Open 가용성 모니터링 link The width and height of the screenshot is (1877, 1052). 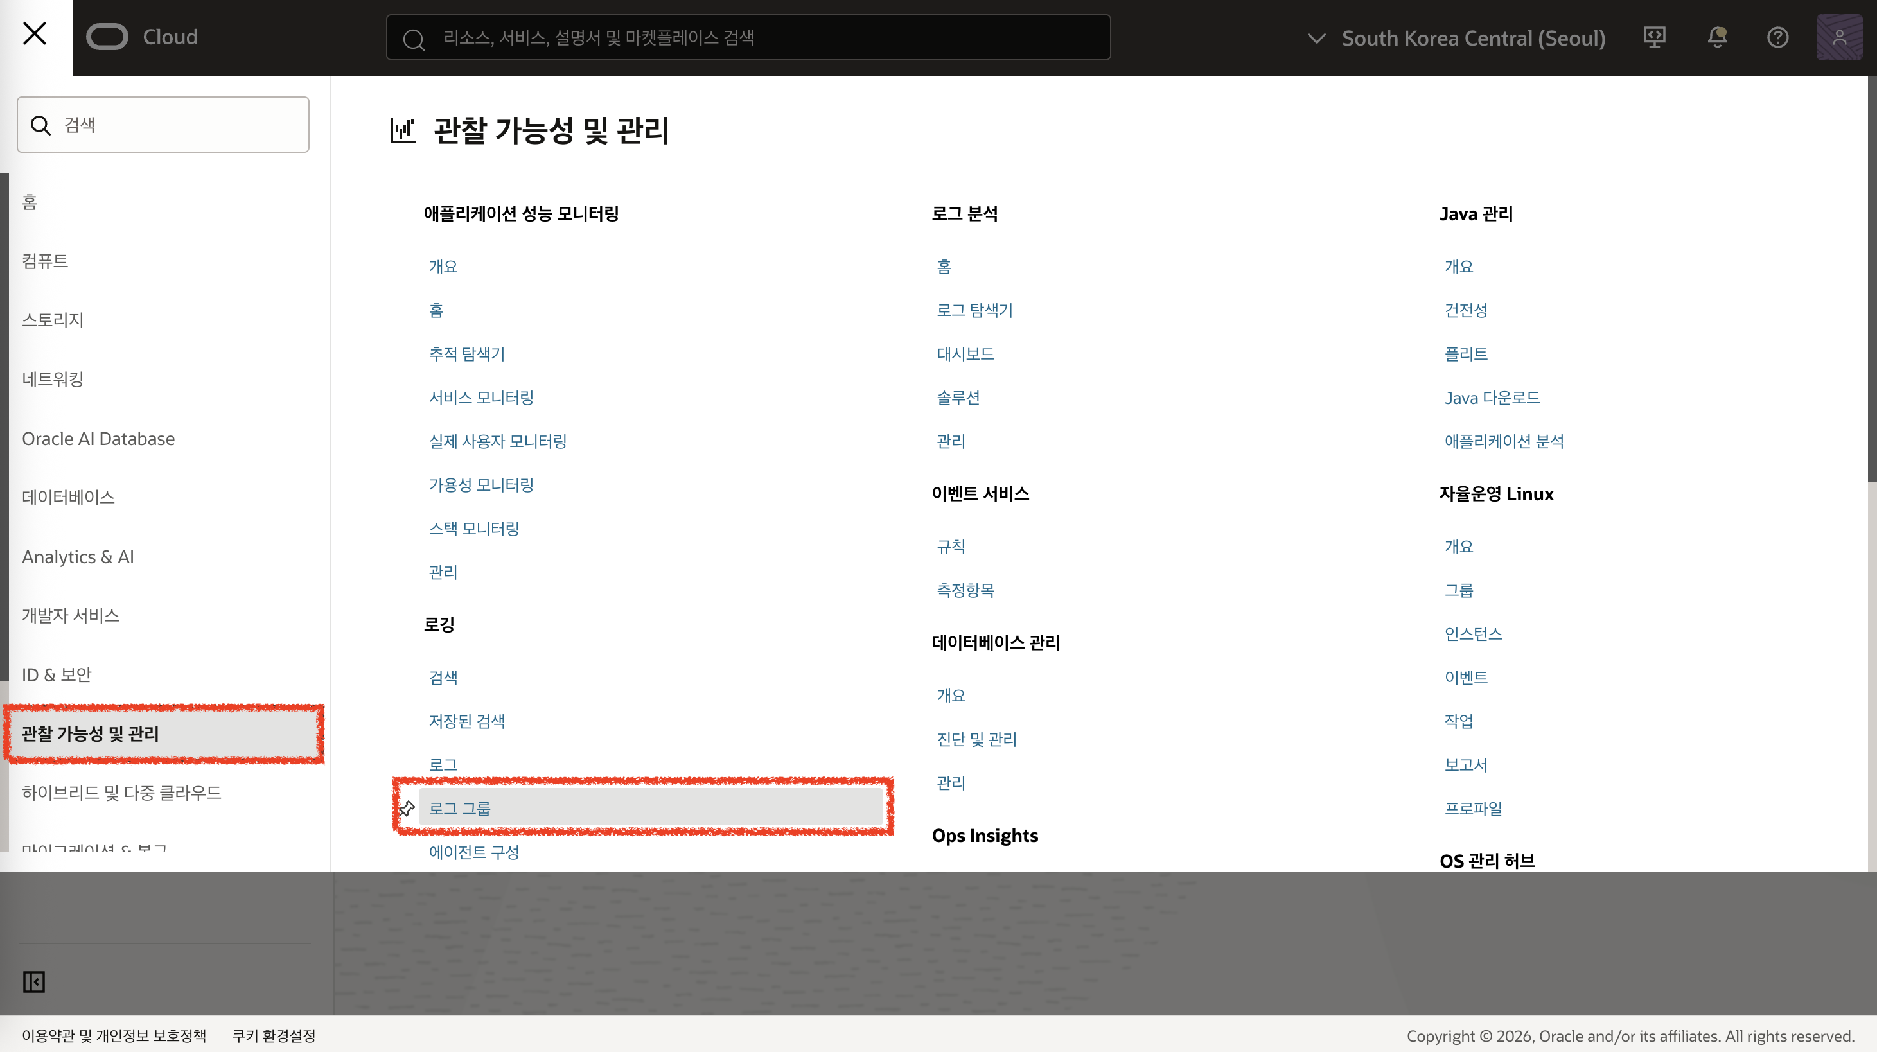pyautogui.click(x=481, y=485)
